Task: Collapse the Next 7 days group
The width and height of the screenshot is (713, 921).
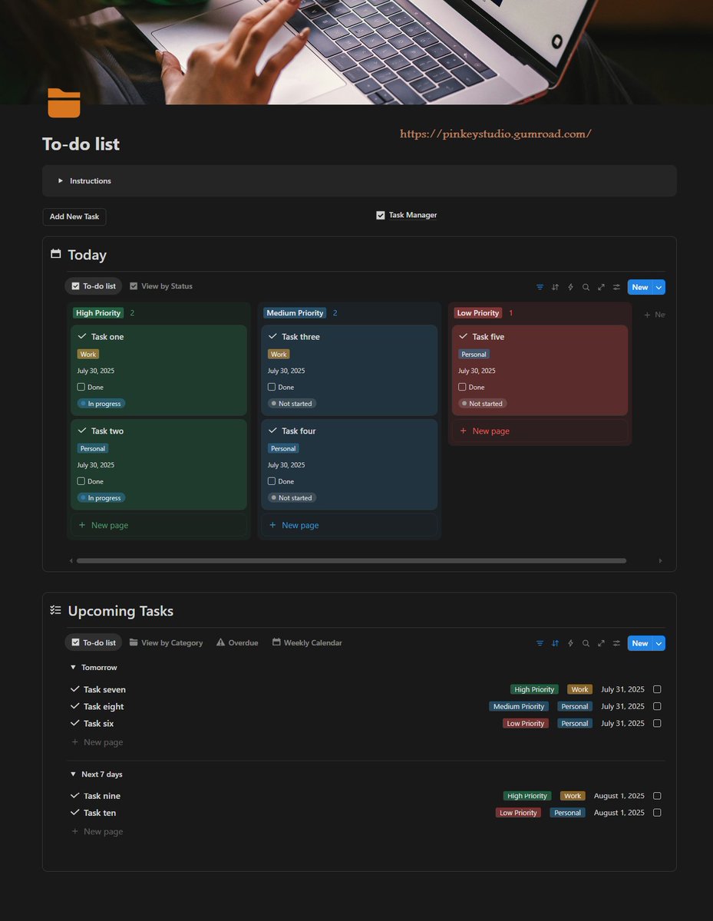Action: (73, 774)
